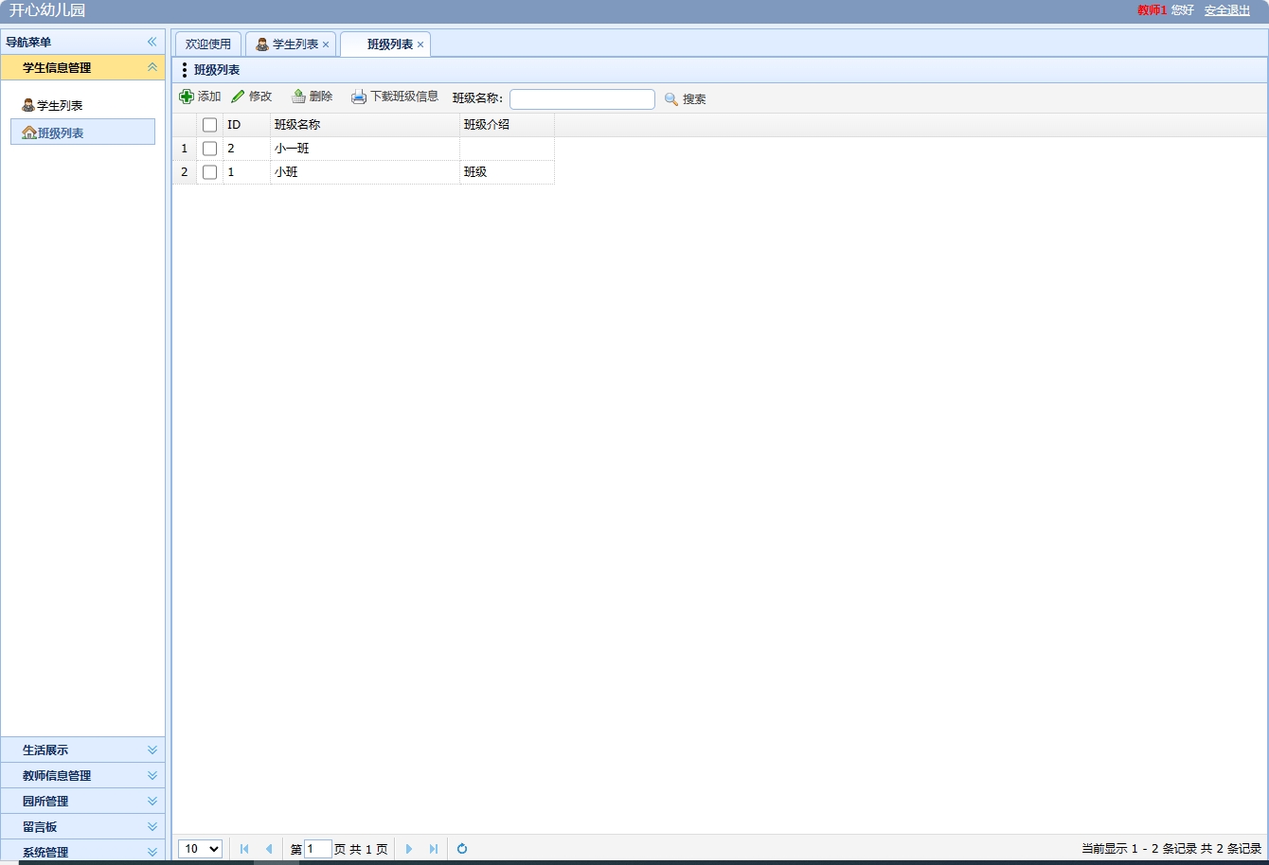Click the 开心幼儿园 site title
This screenshot has width=1269, height=865.
point(47,10)
